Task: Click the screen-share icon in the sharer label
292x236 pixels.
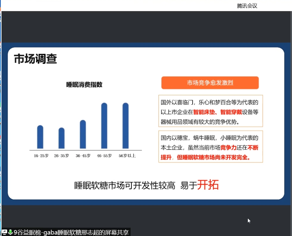Action: tap(5, 232)
